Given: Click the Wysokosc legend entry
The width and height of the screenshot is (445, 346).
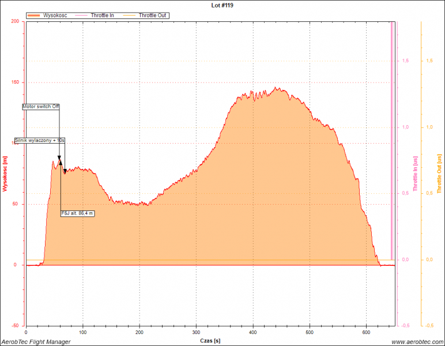Looking at the screenshot, I should click(55, 15).
